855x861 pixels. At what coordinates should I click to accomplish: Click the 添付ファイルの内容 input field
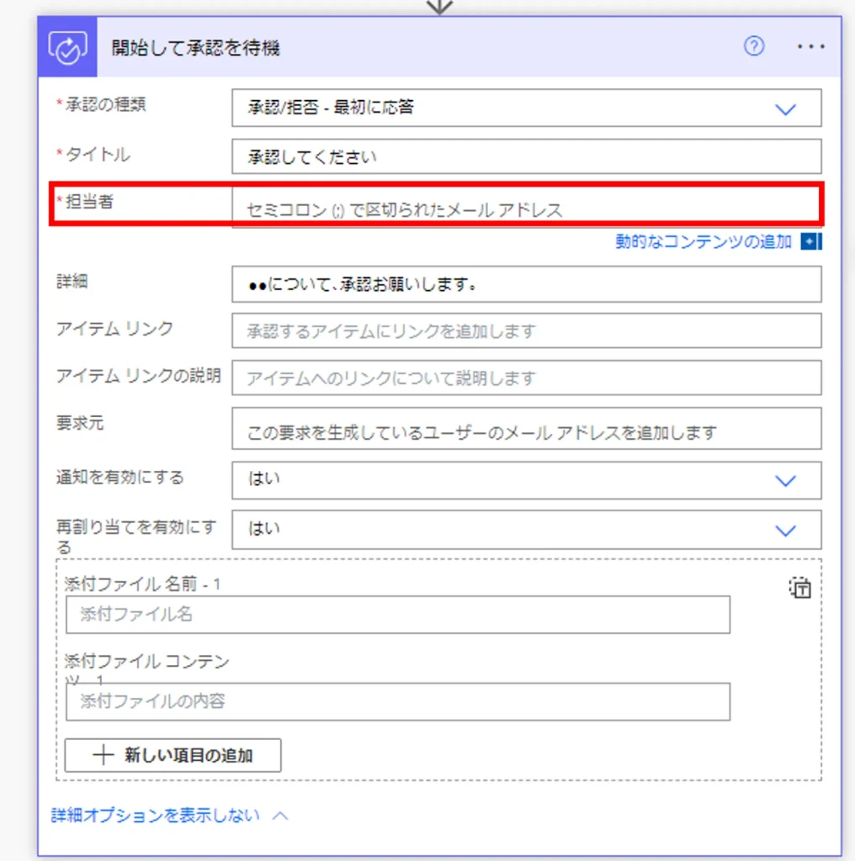click(397, 701)
